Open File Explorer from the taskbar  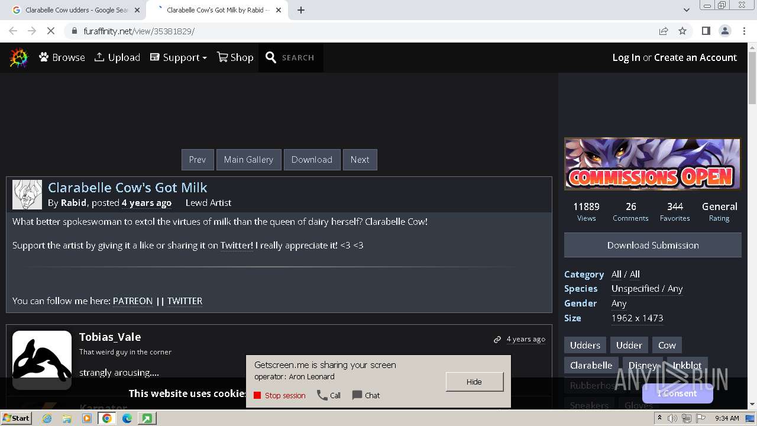pyautogui.click(x=67, y=418)
